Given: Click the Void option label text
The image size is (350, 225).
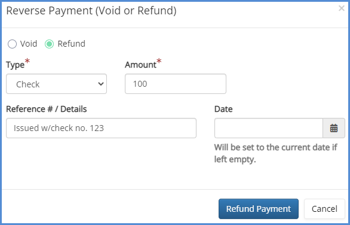Looking at the screenshot, I should [x=29, y=44].
